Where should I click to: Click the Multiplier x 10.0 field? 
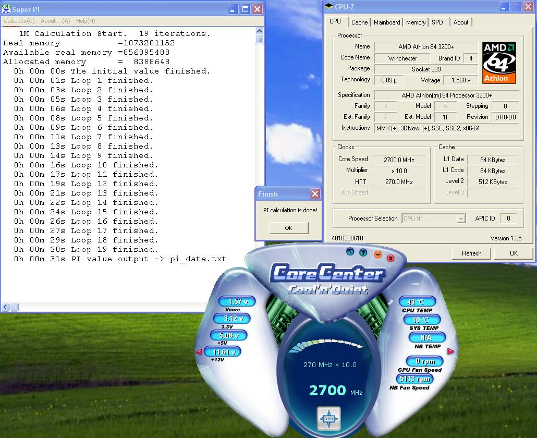tap(399, 171)
